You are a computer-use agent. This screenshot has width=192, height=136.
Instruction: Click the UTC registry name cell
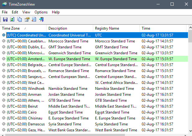click(98, 35)
